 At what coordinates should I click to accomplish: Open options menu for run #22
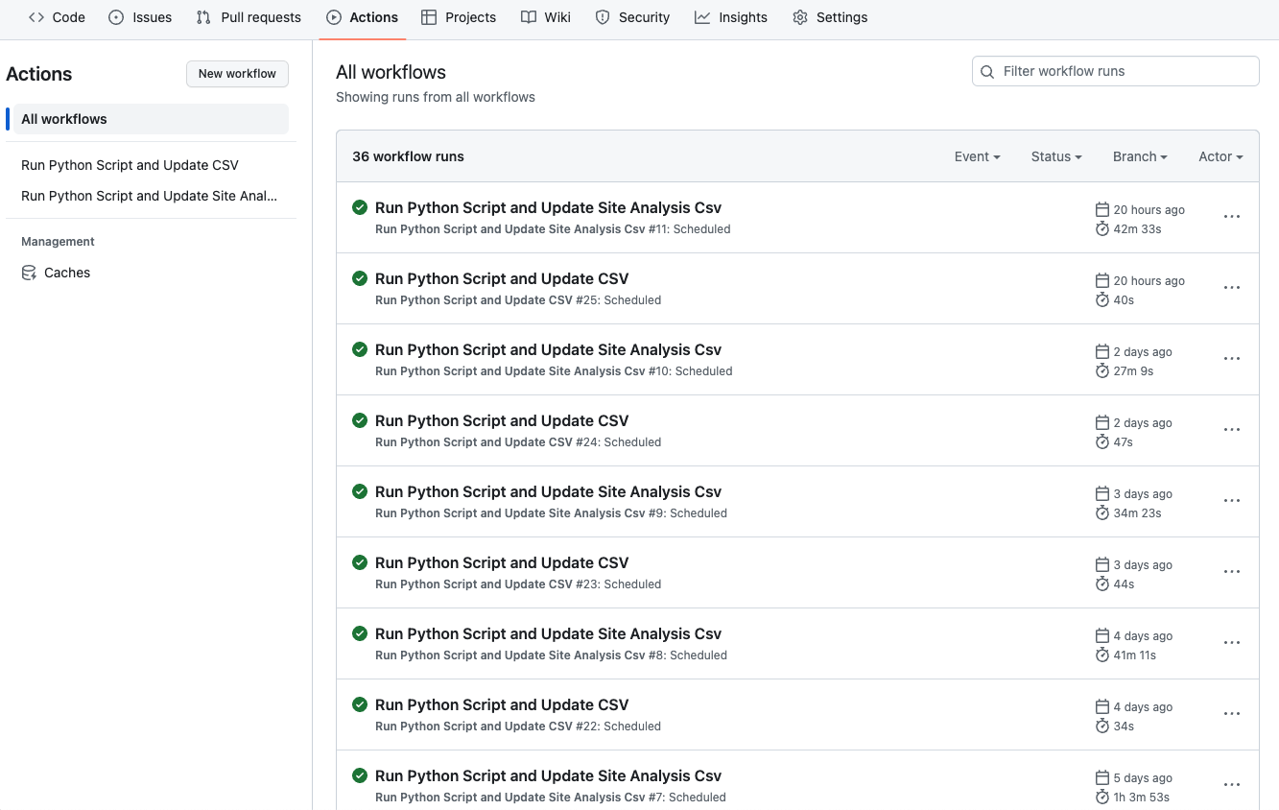(x=1232, y=714)
